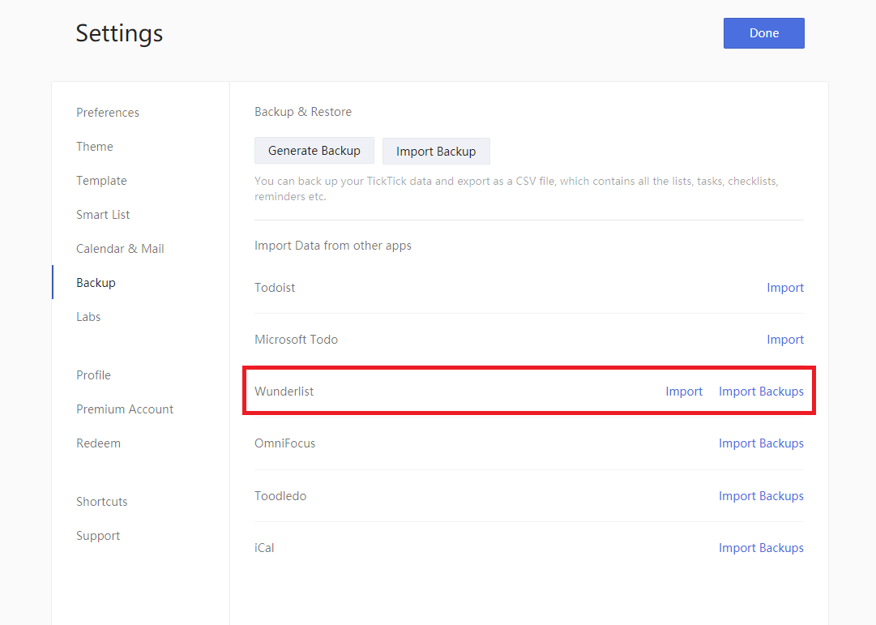The height and width of the screenshot is (625, 876).
Task: Generate a backup of TickTick data
Action: pos(314,151)
